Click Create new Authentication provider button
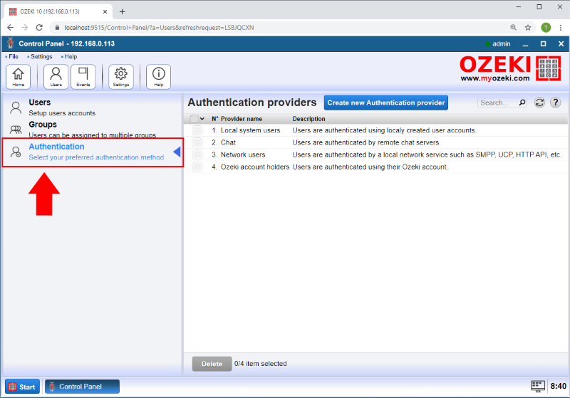This screenshot has height=398, width=570. pyautogui.click(x=385, y=103)
